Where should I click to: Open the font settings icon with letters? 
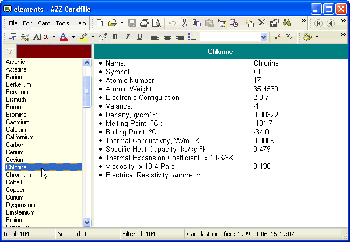[25, 37]
